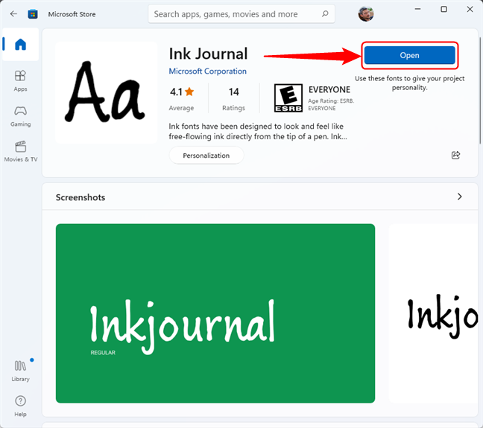
Task: Click the Ink Journal title text
Action: point(208,54)
